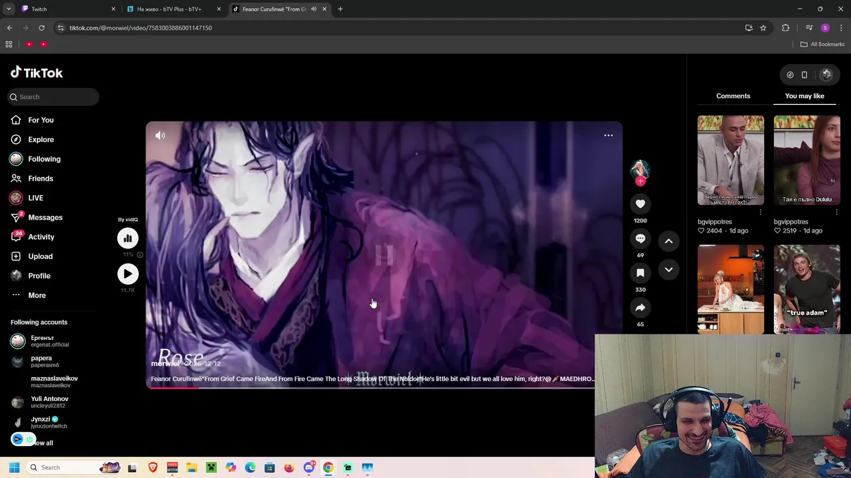Open the three-dot video options menu

pyautogui.click(x=608, y=135)
